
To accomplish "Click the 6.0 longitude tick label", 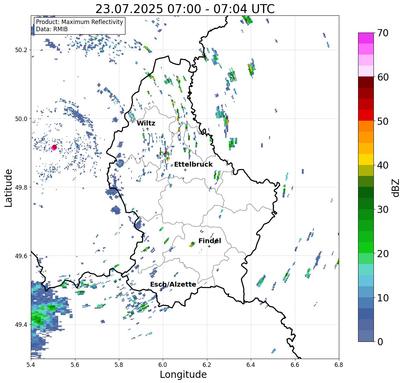I will [163, 365].
